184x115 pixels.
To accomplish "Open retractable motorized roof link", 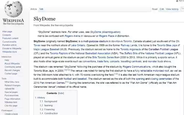I will [x=155, y=71].
